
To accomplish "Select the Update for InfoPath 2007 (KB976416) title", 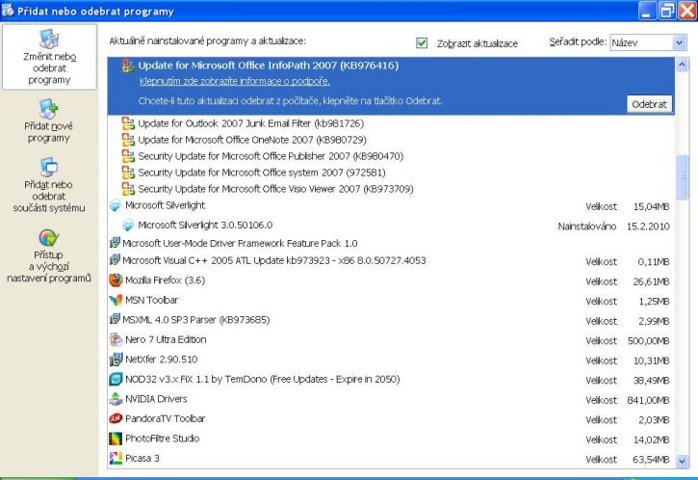I will pyautogui.click(x=268, y=66).
